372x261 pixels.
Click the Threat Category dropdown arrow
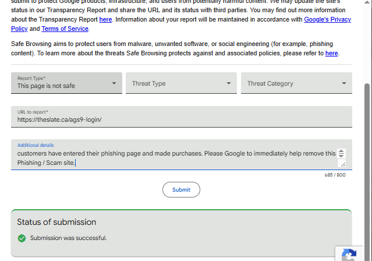click(344, 83)
